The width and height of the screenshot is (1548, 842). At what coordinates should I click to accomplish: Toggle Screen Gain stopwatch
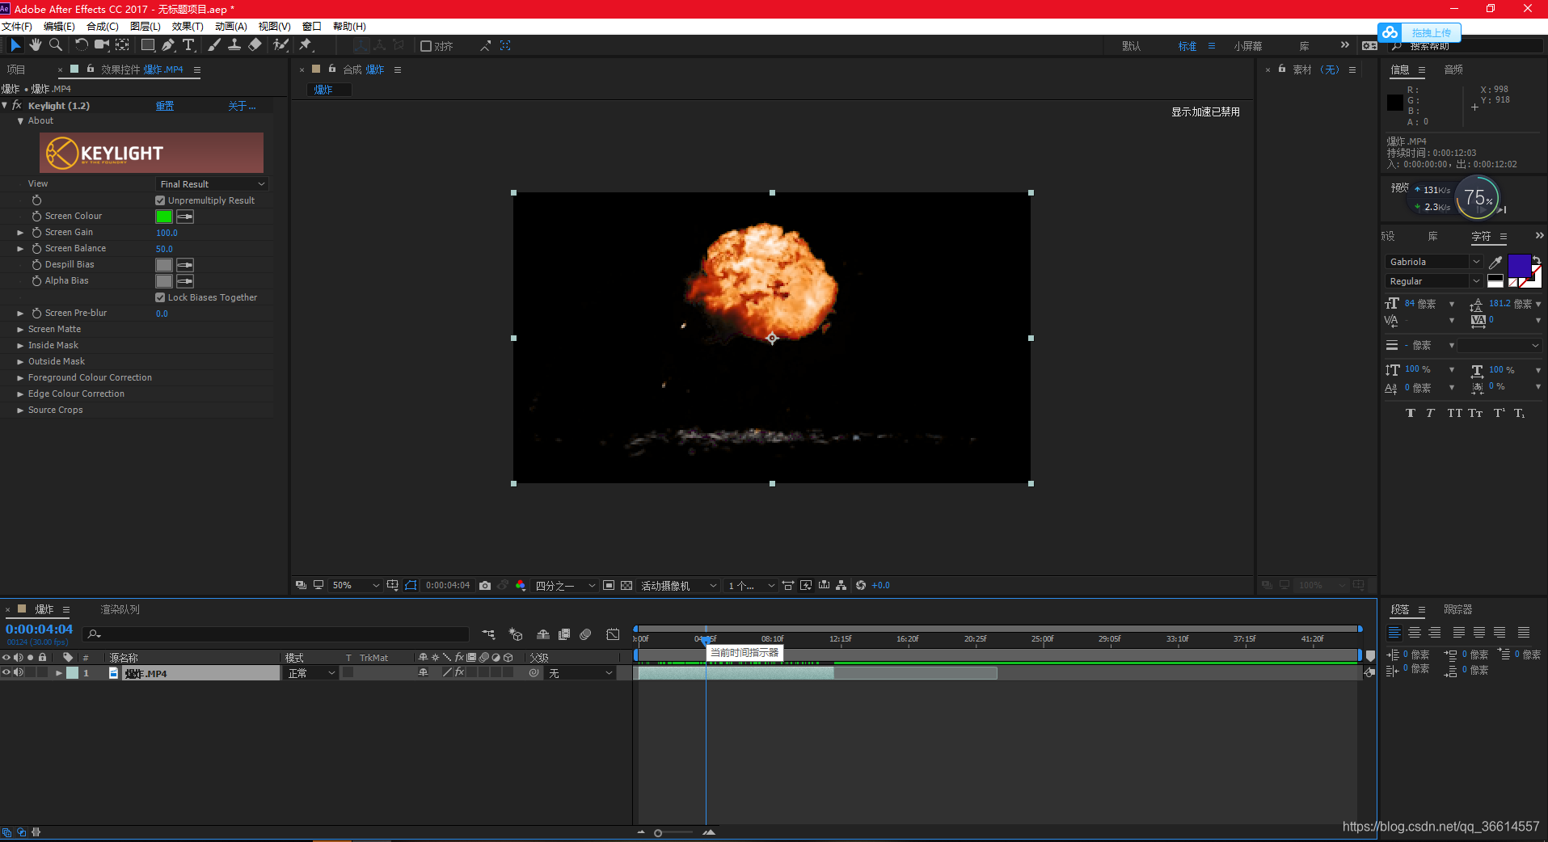pos(36,233)
